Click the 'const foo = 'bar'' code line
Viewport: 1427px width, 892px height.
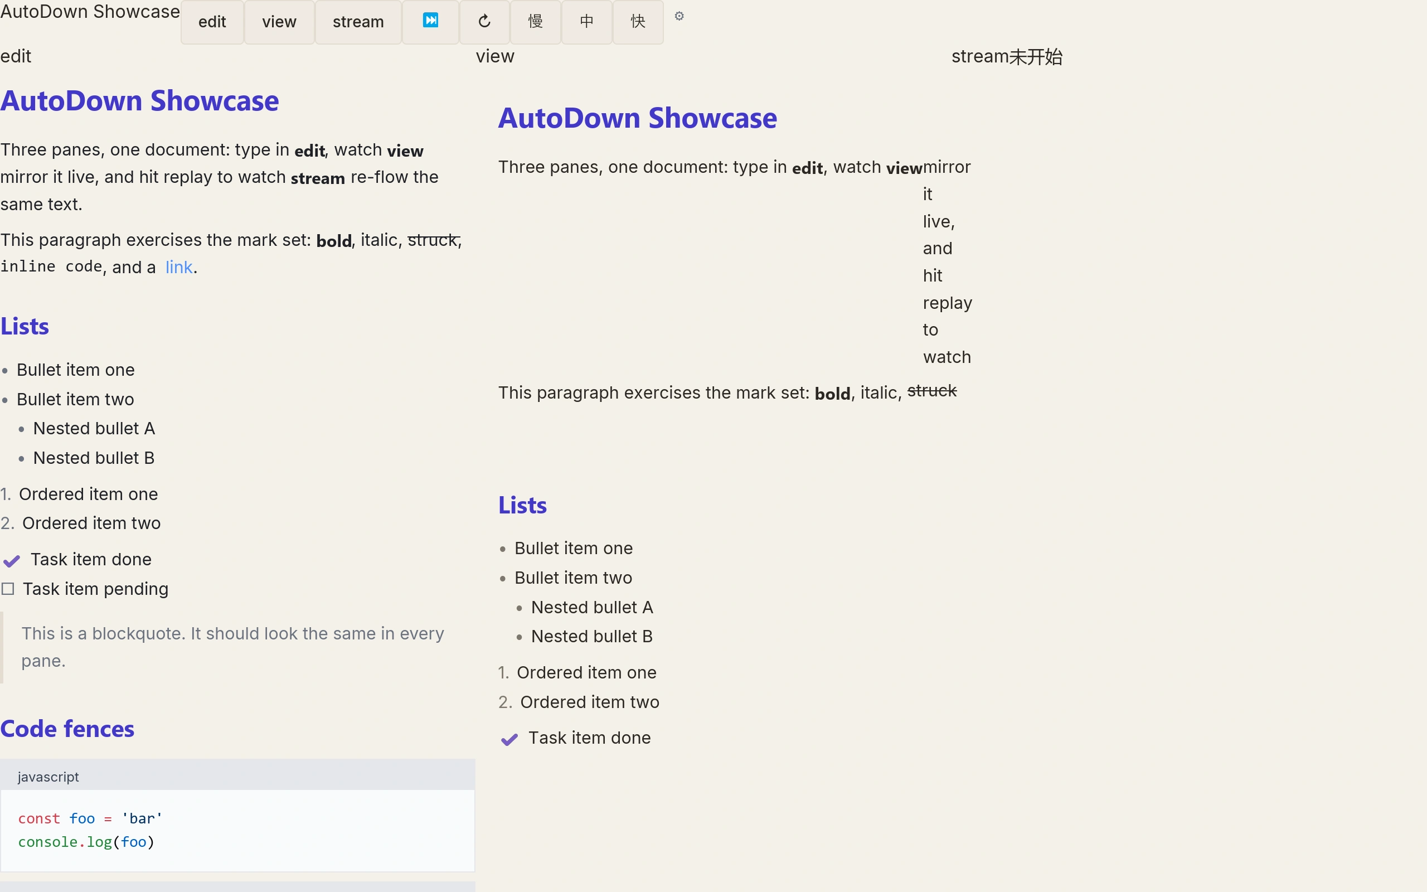90,818
